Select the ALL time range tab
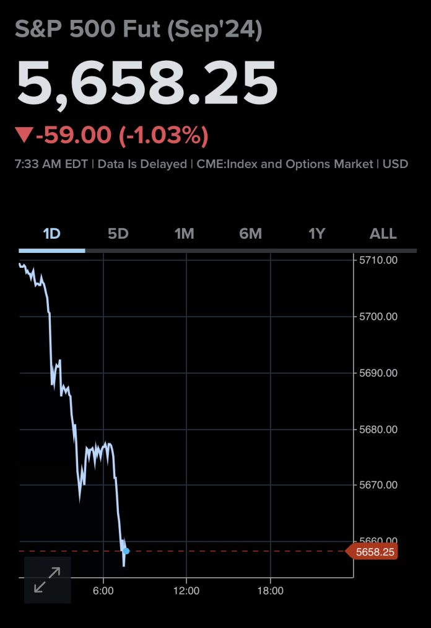The height and width of the screenshot is (628, 431). point(383,234)
